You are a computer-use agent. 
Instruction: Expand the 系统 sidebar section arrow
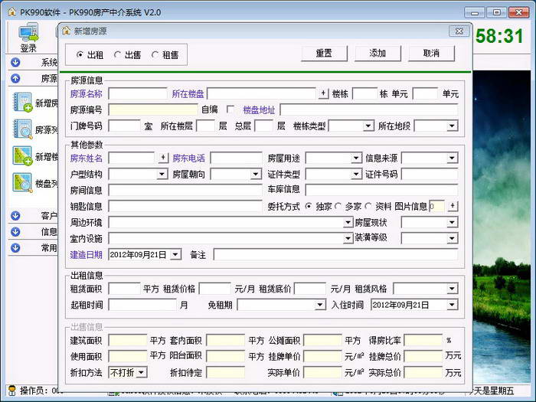pos(15,62)
